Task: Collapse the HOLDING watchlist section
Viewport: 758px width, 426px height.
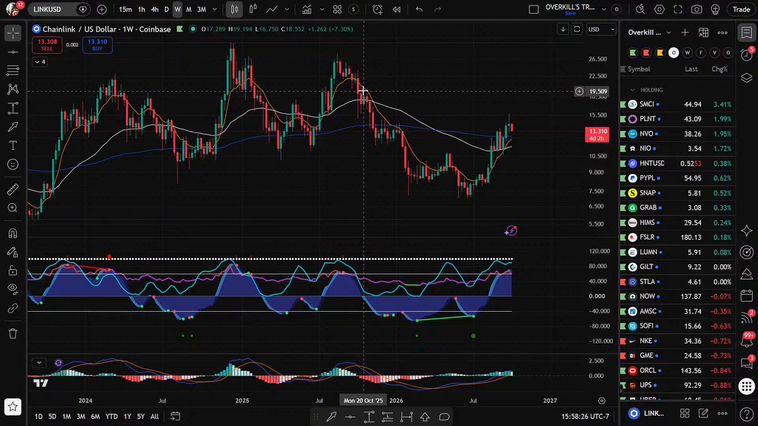Action: click(632, 90)
